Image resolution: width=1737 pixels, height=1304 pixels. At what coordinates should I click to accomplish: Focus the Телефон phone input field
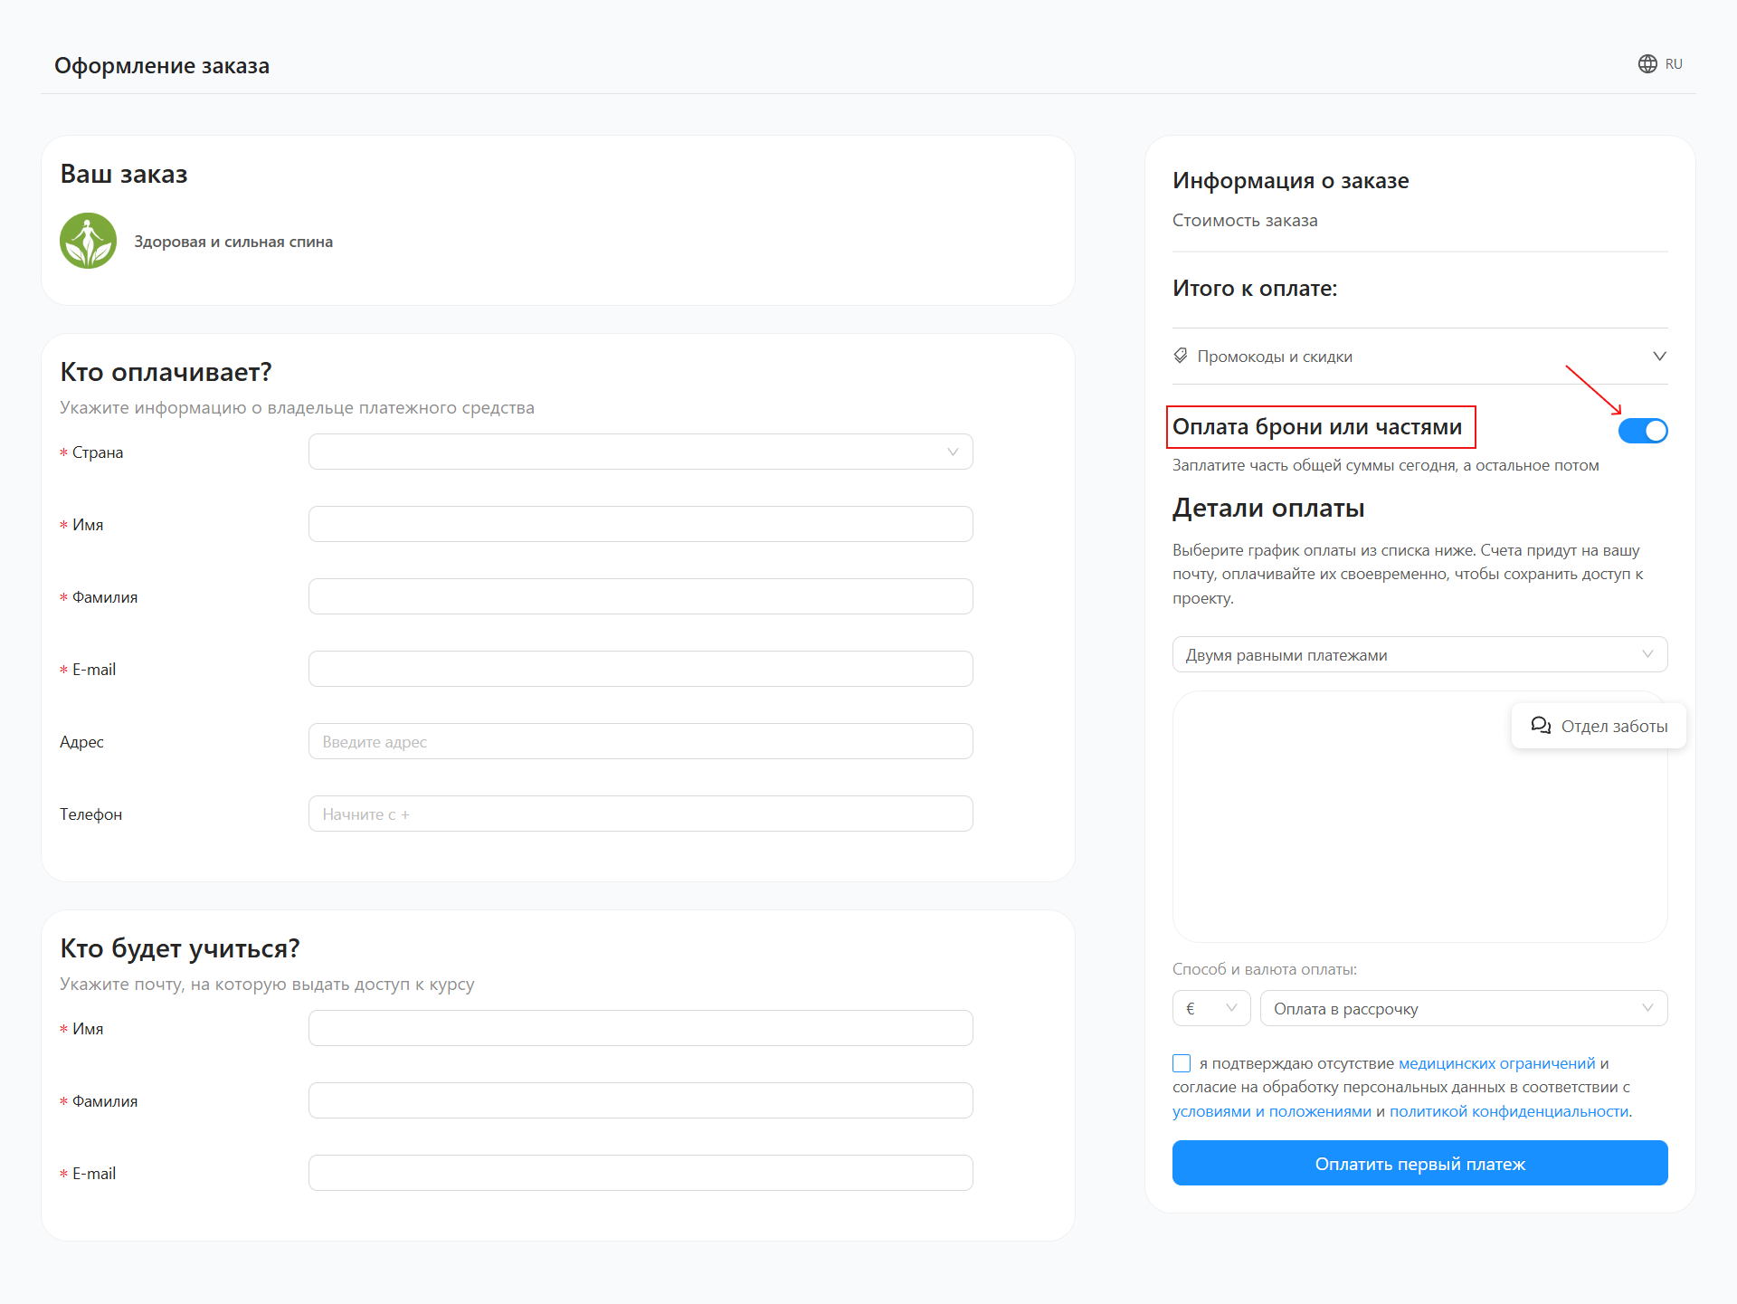click(640, 814)
